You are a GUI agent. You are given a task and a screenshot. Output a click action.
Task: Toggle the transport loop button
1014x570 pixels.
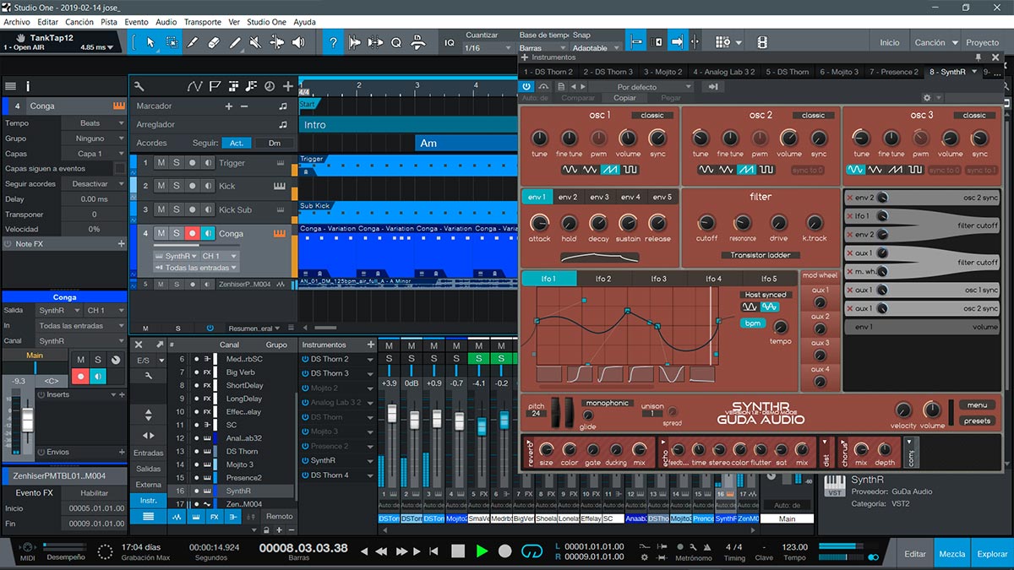click(532, 551)
